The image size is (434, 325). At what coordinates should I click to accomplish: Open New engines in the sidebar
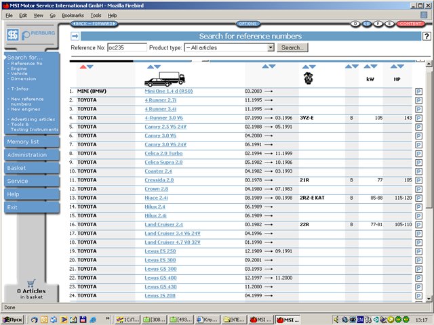coord(26,109)
